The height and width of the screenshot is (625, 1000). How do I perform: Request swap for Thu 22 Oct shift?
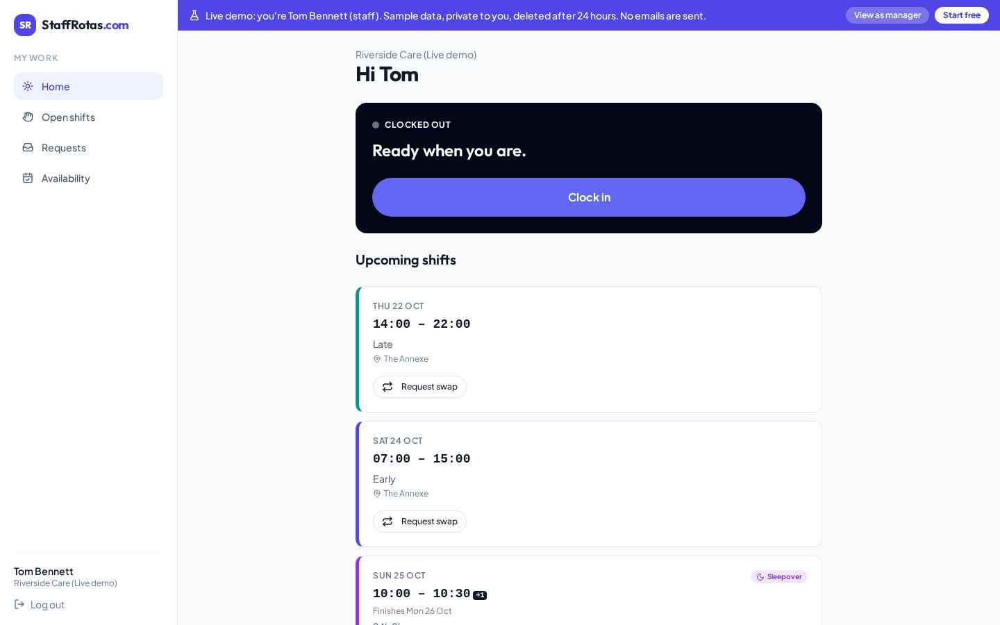click(x=419, y=387)
